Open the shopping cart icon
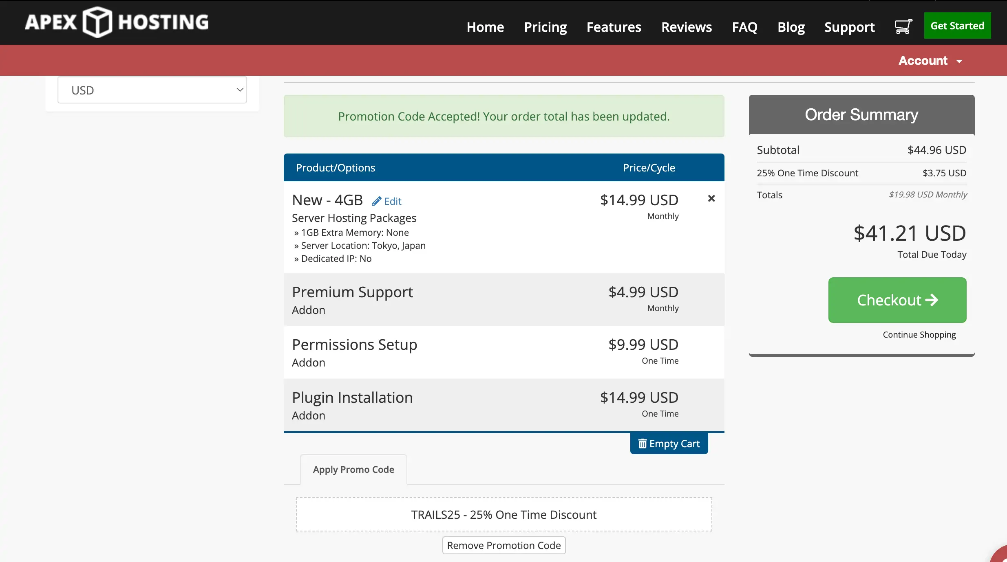The image size is (1007, 562). pos(903,26)
